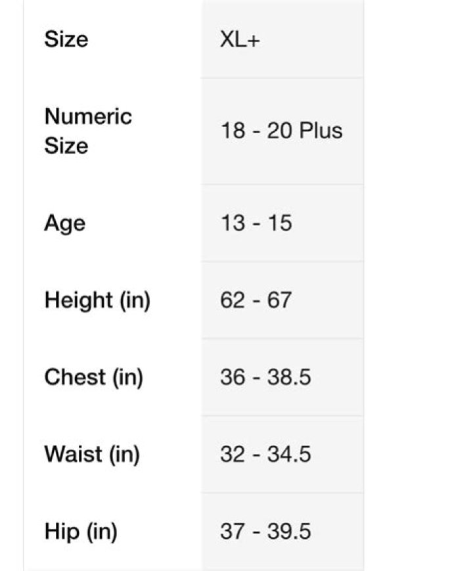Image resolution: width=473 pixels, height=571 pixels.
Task: Select the XL+ size value
Action: point(241,40)
